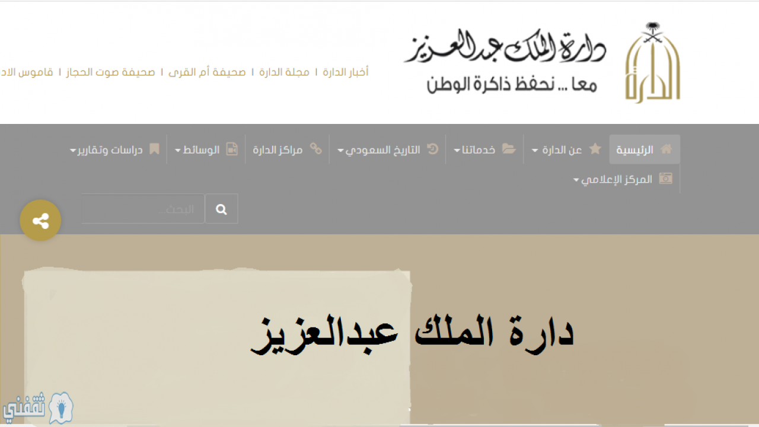Click the star icon beside عن الدارة
The image size is (759, 427).
pyautogui.click(x=595, y=149)
